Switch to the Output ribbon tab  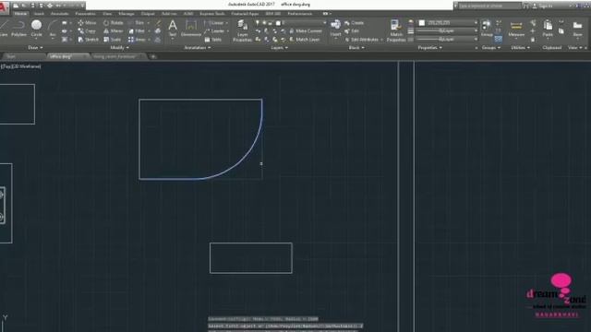148,14
